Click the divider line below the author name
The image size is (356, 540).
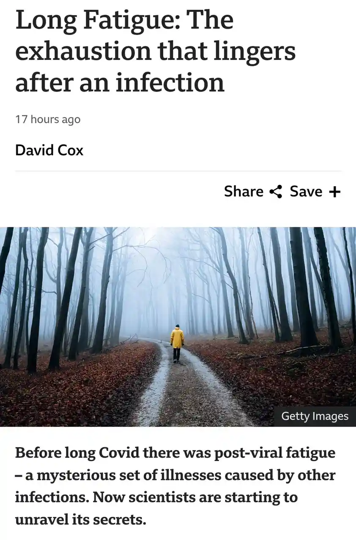click(x=178, y=171)
